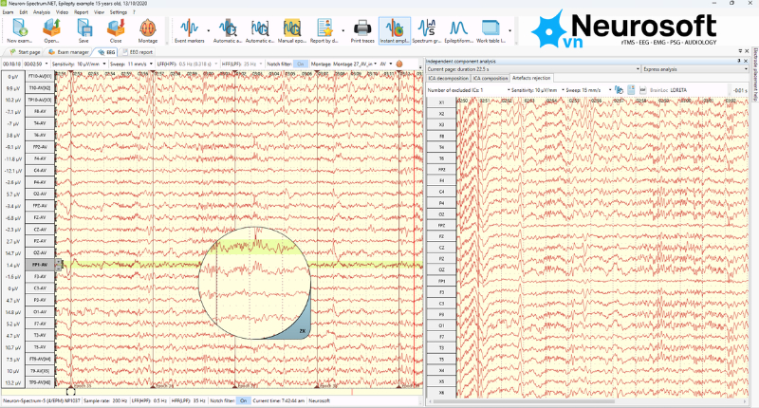759x408 pixels.
Task: Click the Print traces printer icon
Action: click(362, 28)
